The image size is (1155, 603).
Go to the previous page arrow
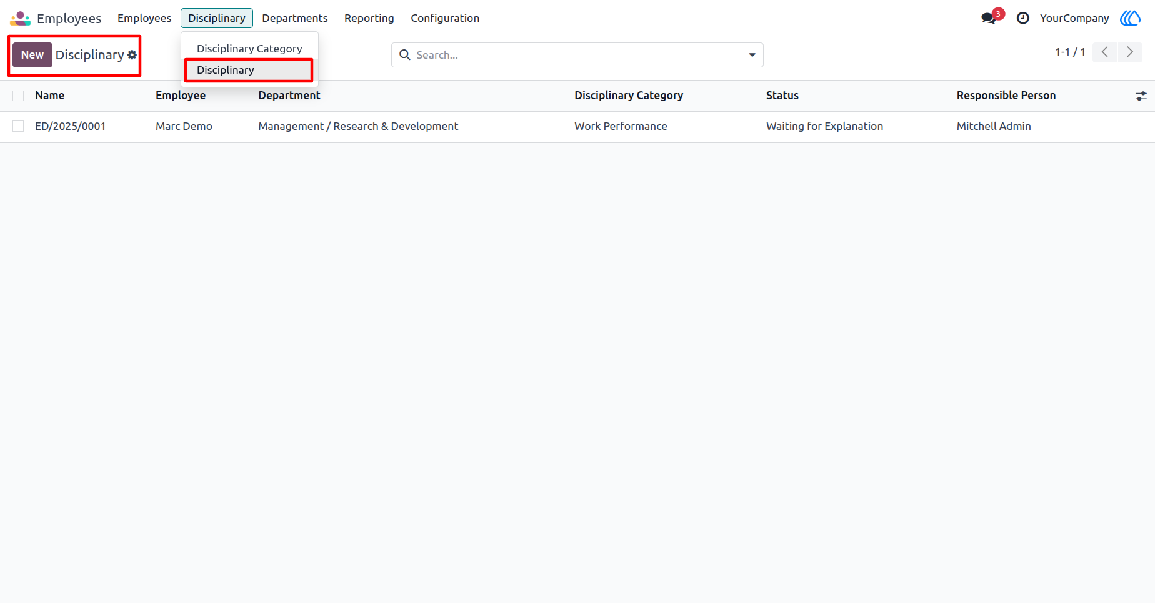tap(1105, 52)
